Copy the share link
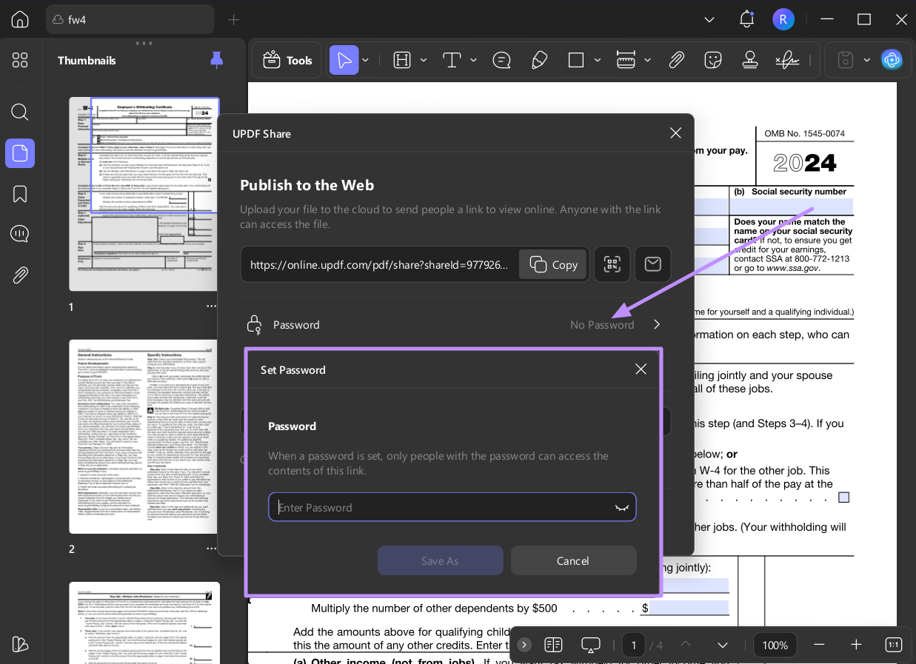916x664 pixels. (x=553, y=264)
